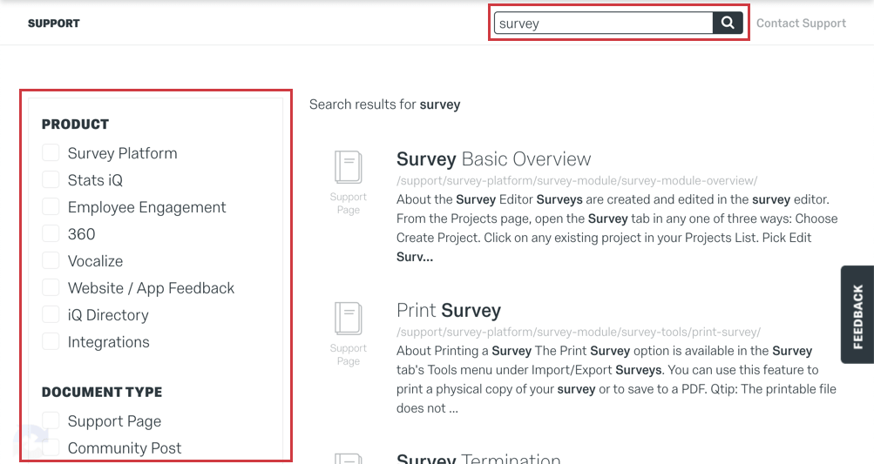
Task: Click the Print Survey support page icon
Action: click(x=349, y=318)
